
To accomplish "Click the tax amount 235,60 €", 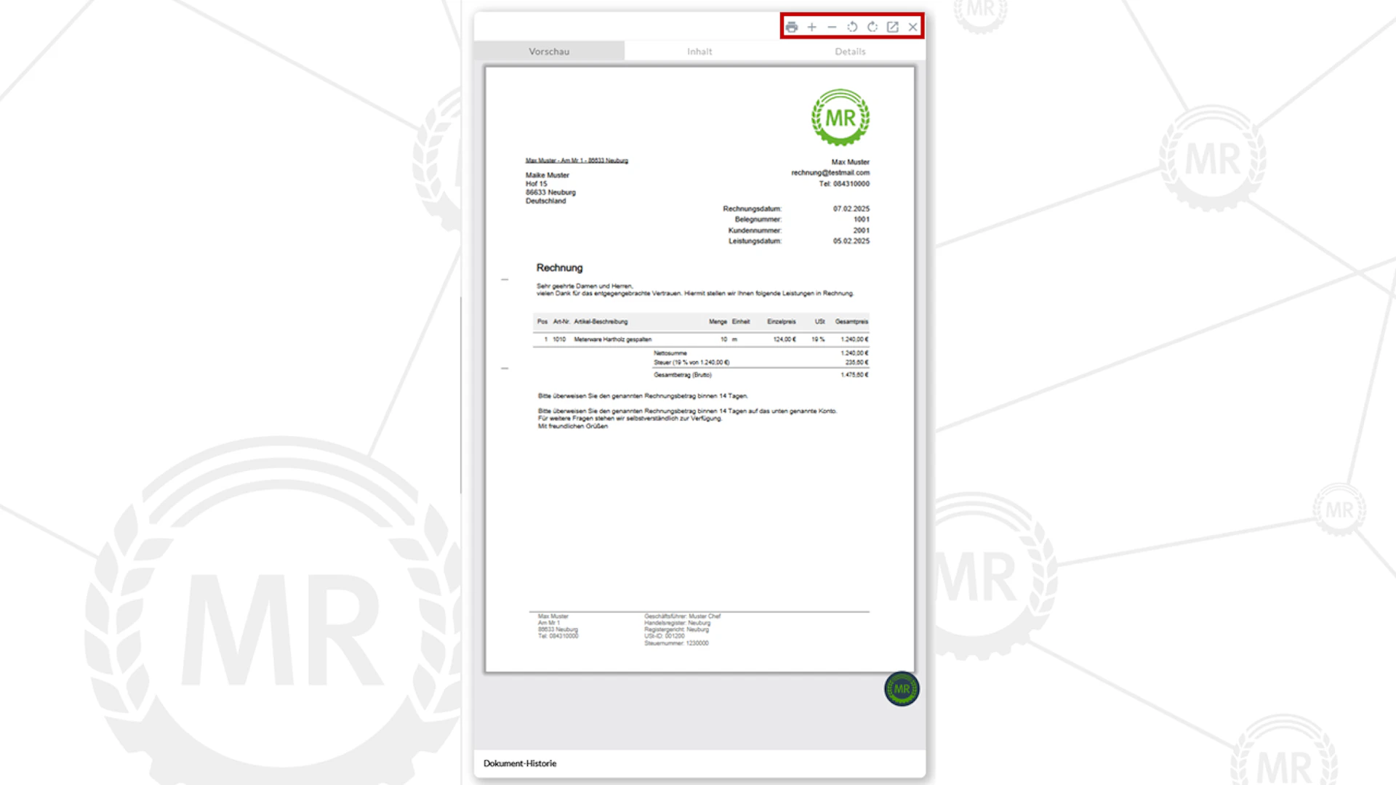I will point(857,363).
